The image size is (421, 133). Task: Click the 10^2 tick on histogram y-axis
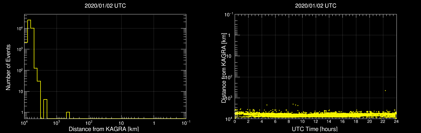[x=19, y=70]
